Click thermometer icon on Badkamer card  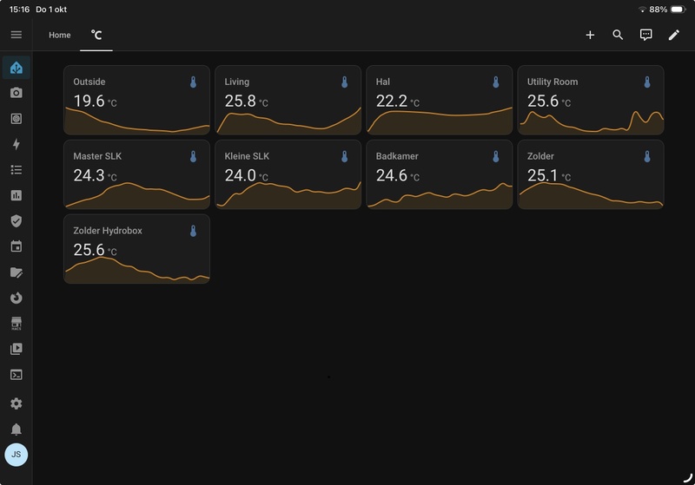pyautogui.click(x=496, y=156)
